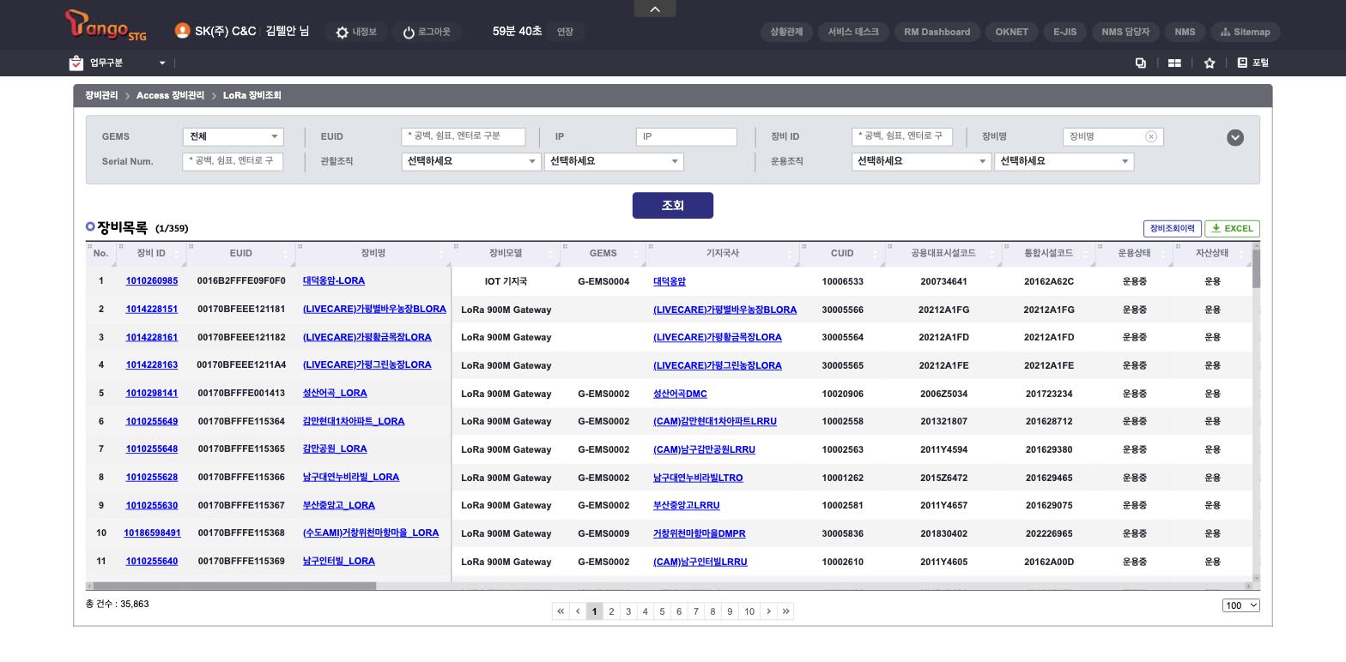This screenshot has width=1346, height=662.
Task: Click the grid layout icon
Action: [x=1174, y=63]
